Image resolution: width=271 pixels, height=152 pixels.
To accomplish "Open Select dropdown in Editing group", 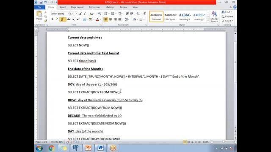I will tap(227, 21).
